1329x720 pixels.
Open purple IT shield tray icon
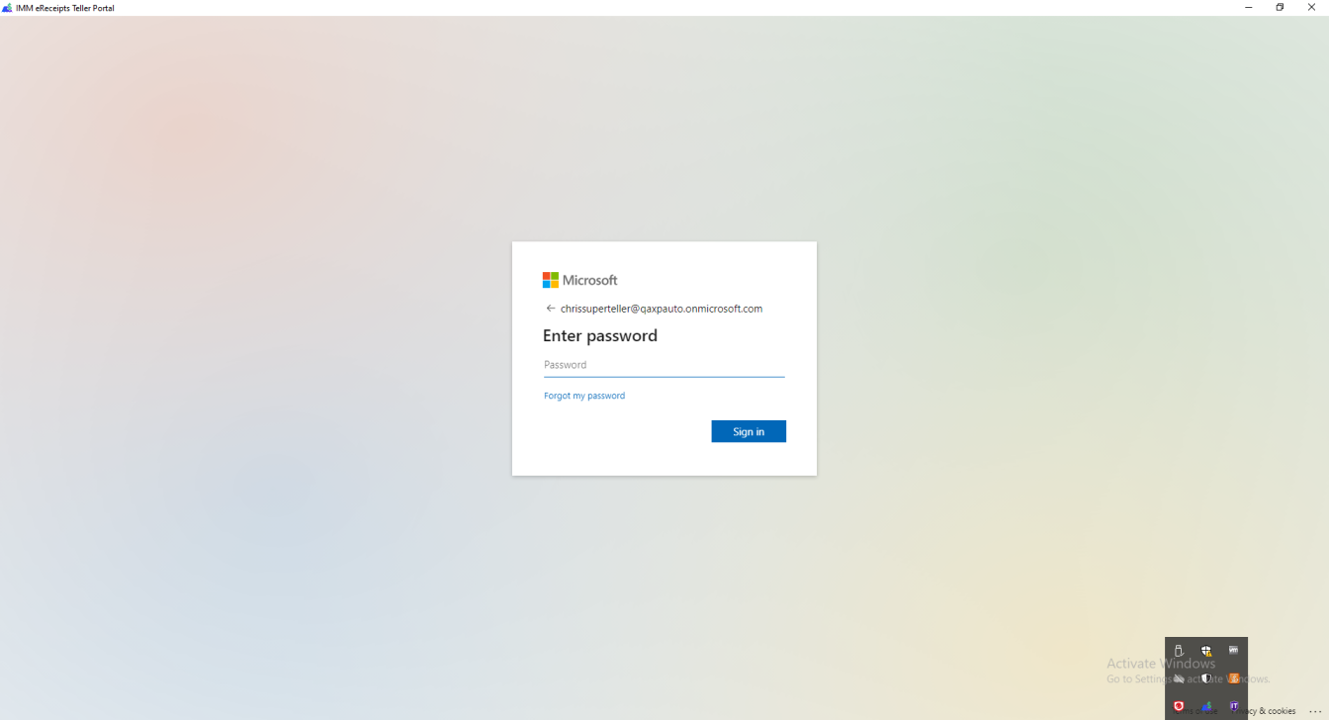[1233, 706]
